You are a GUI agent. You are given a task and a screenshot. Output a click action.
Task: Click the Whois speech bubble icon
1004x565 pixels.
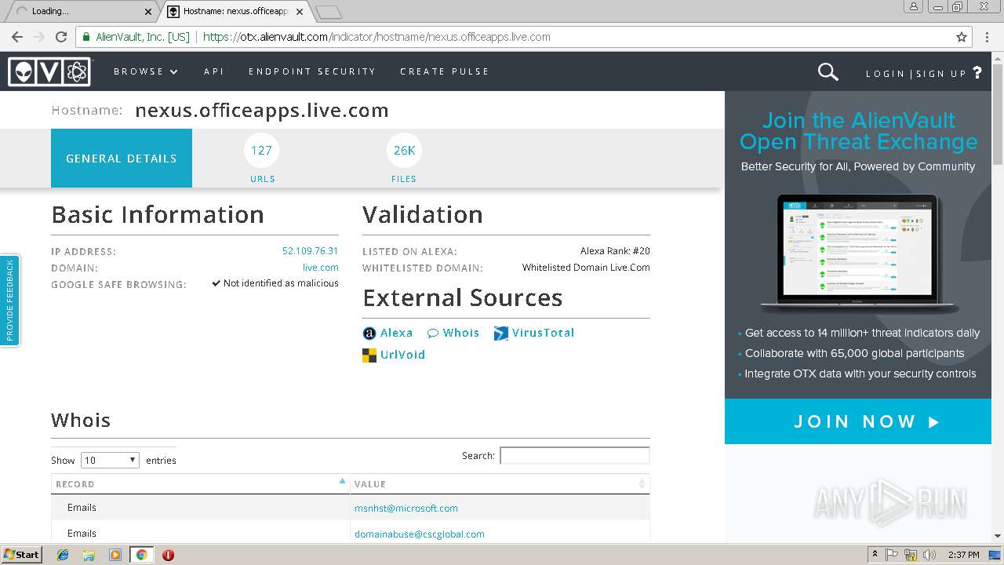432,334
